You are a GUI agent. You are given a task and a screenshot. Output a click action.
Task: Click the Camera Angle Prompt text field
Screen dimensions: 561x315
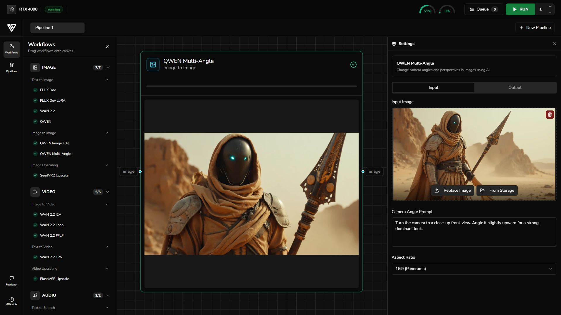(x=474, y=232)
